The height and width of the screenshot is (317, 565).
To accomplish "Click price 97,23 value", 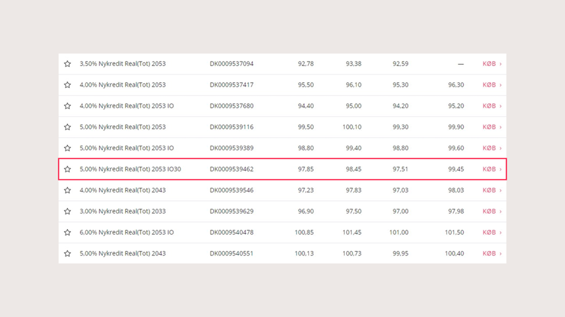I will point(306,190).
